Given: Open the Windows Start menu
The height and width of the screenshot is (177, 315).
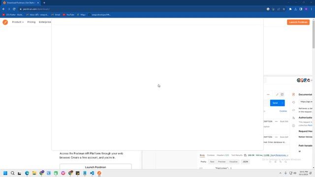Looking at the screenshot, I should (x=5, y=173).
